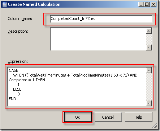This screenshot has width=160, height=131.
Task: Click the "Expression:" label
Action: pyautogui.click(x=18, y=61)
